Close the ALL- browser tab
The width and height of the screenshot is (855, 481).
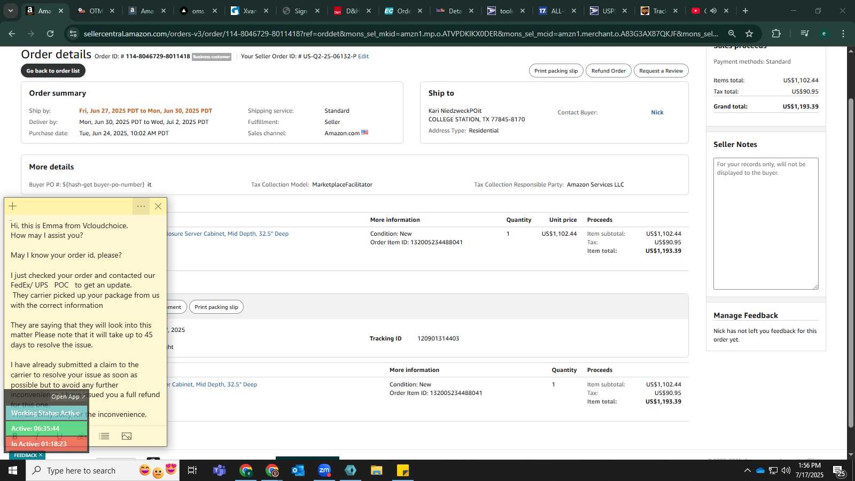pos(573,11)
